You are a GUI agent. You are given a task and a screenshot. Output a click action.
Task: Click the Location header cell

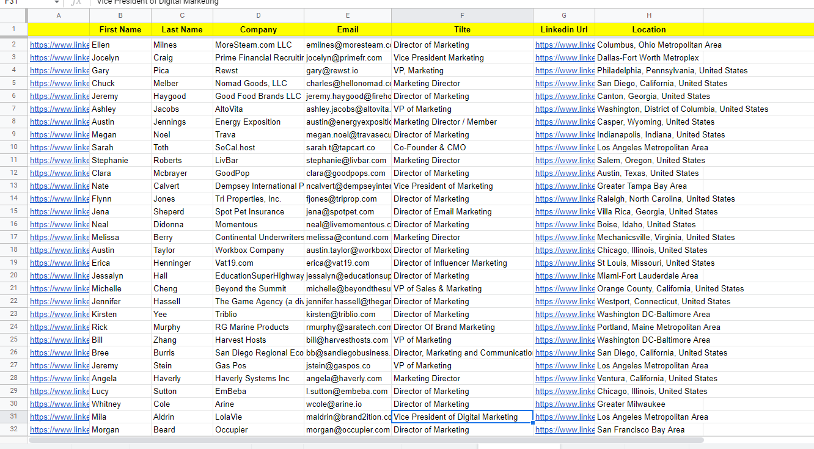pyautogui.click(x=649, y=29)
